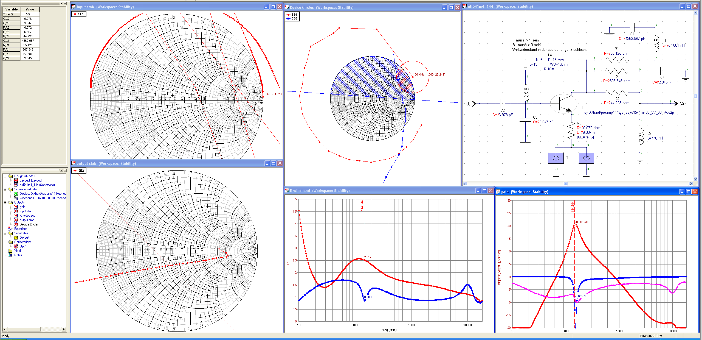Click the 2.517 marker label in K wideband

(x=368, y=257)
